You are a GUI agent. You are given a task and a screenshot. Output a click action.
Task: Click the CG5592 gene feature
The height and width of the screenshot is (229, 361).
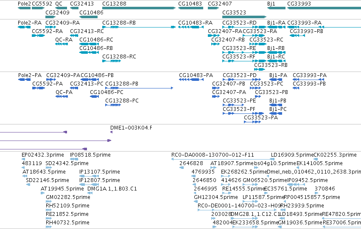pos(38,8)
